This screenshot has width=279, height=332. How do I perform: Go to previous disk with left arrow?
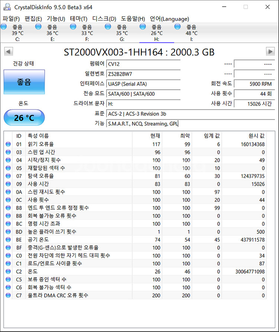[x=9, y=51]
